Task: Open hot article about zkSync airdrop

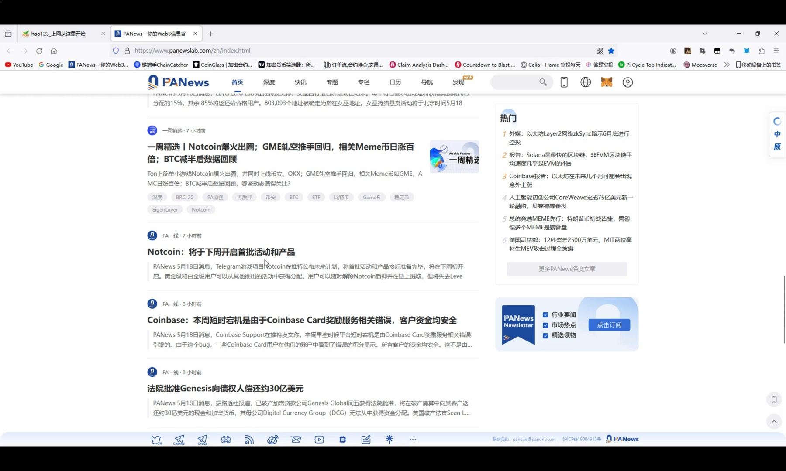Action: pos(569,138)
